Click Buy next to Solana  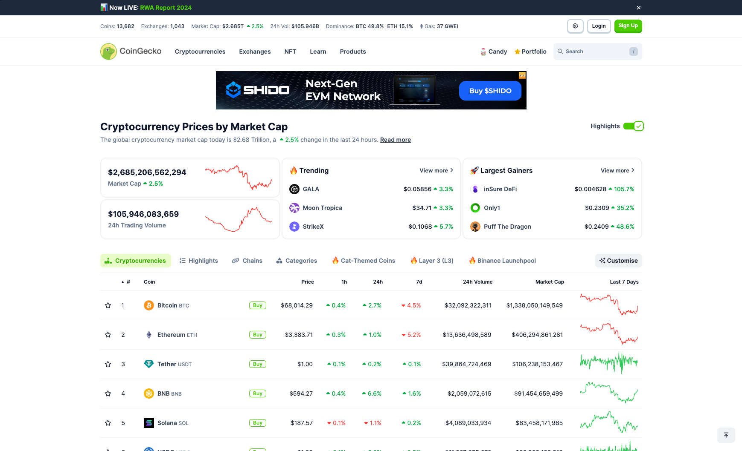click(x=258, y=423)
